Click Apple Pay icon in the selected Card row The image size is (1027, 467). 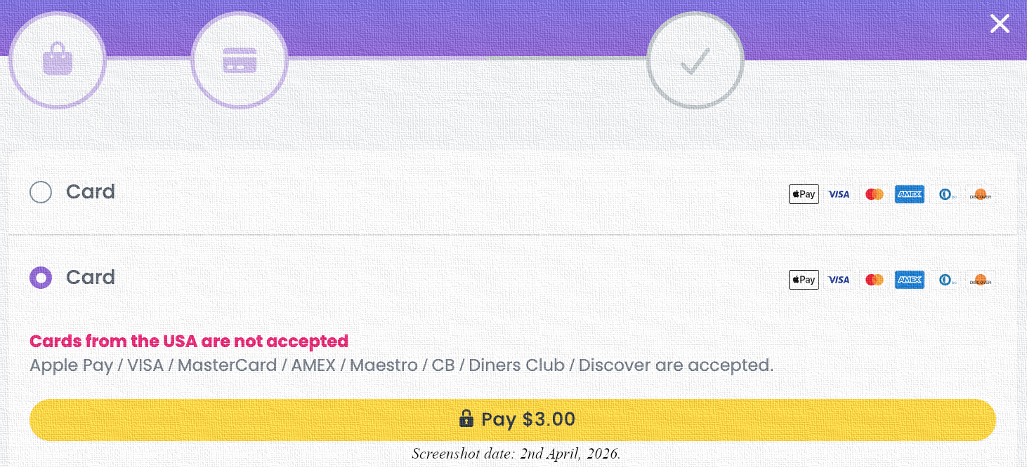804,280
